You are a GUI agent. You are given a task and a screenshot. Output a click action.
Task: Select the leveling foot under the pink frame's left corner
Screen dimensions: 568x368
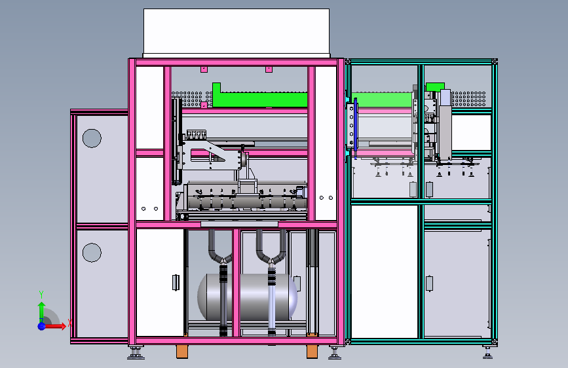click(136, 353)
